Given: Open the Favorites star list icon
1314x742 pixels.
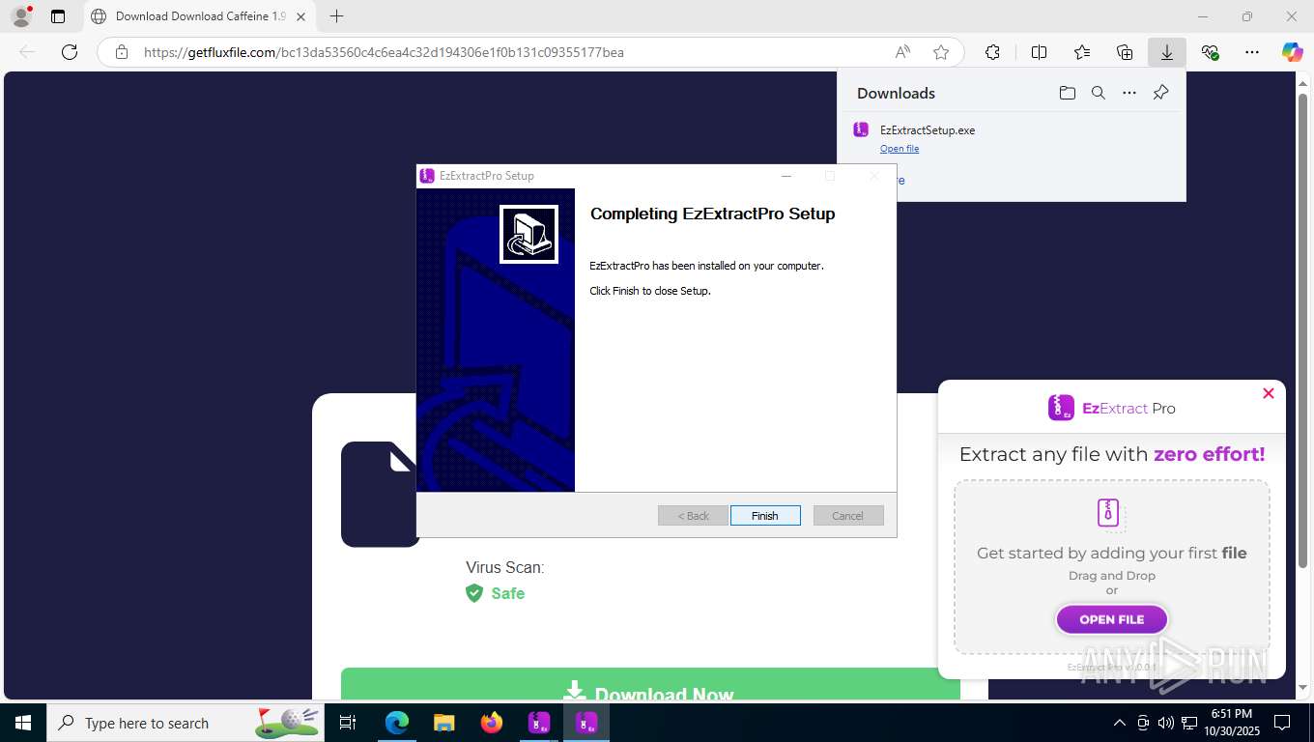Looking at the screenshot, I should tap(1082, 52).
